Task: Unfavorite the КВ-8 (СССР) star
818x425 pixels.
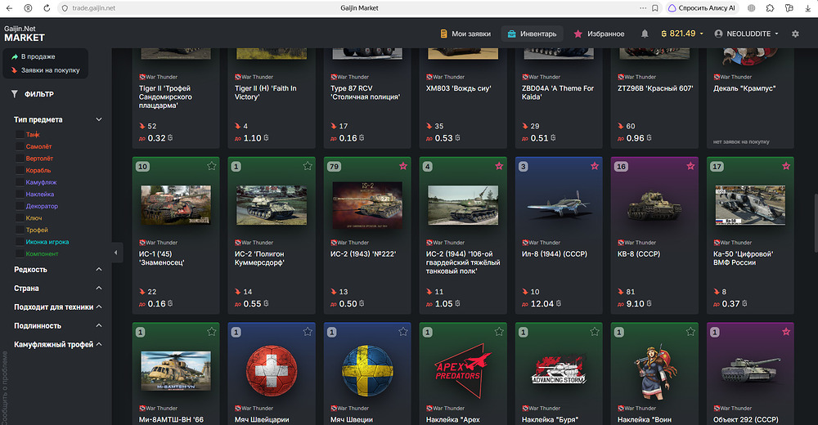Action: [690, 166]
